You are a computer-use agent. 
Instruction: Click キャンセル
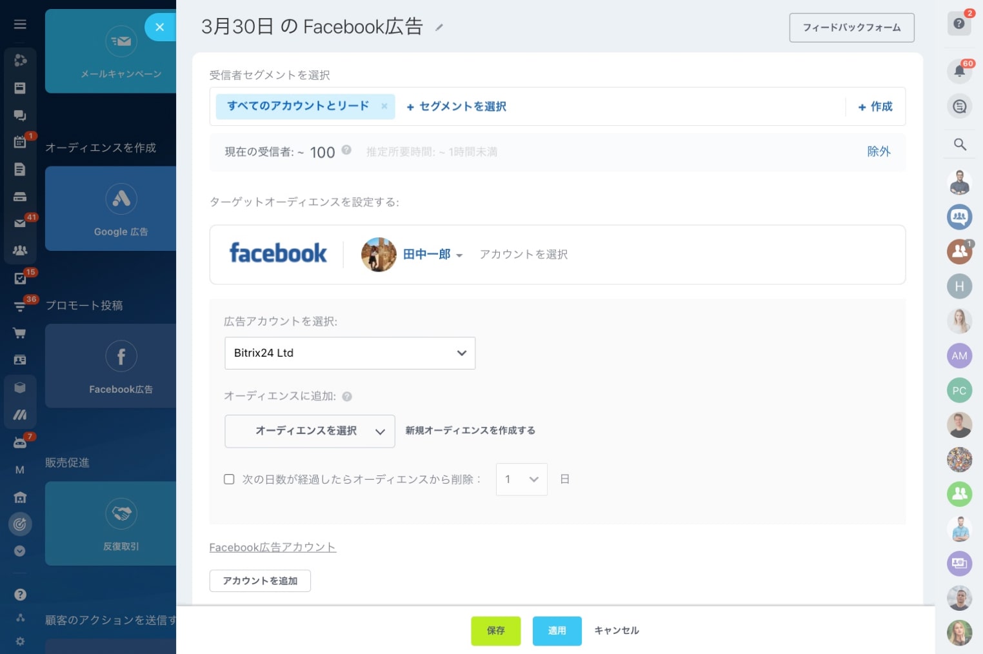pyautogui.click(x=617, y=631)
